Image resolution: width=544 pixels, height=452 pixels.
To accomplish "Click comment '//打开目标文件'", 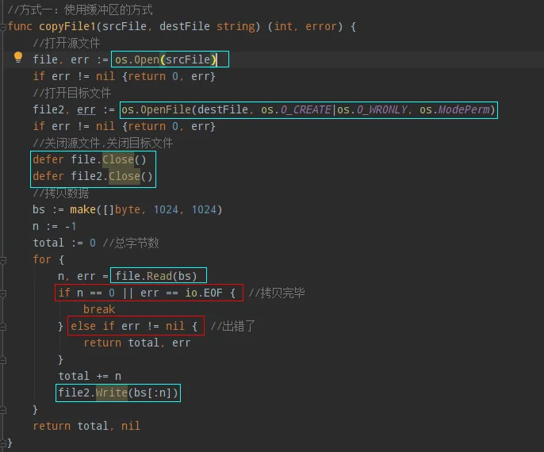I will pos(72,93).
